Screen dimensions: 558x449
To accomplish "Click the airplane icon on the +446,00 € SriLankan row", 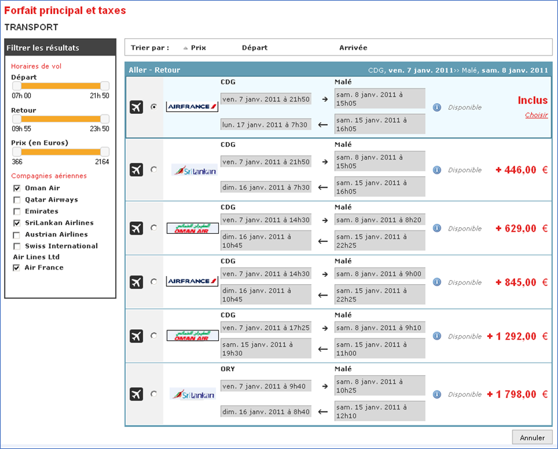I will coord(136,170).
